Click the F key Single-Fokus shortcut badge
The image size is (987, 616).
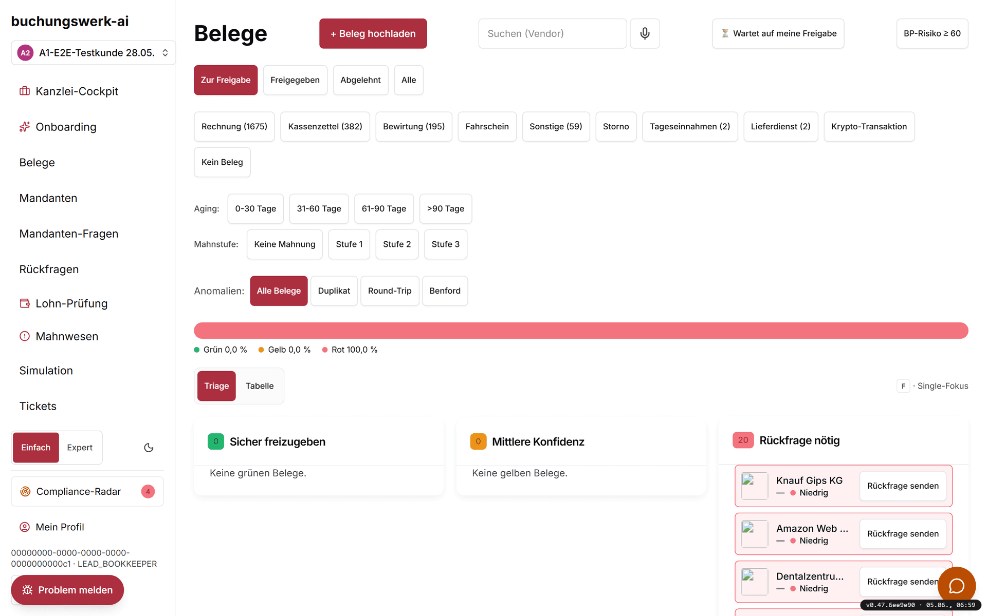903,386
